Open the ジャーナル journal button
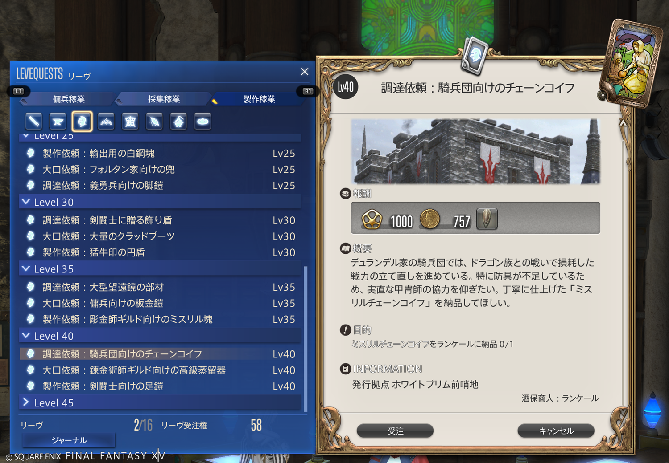 point(69,440)
